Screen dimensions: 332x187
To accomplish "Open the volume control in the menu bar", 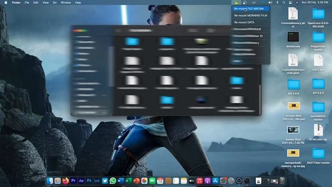I will (x=270, y=3).
